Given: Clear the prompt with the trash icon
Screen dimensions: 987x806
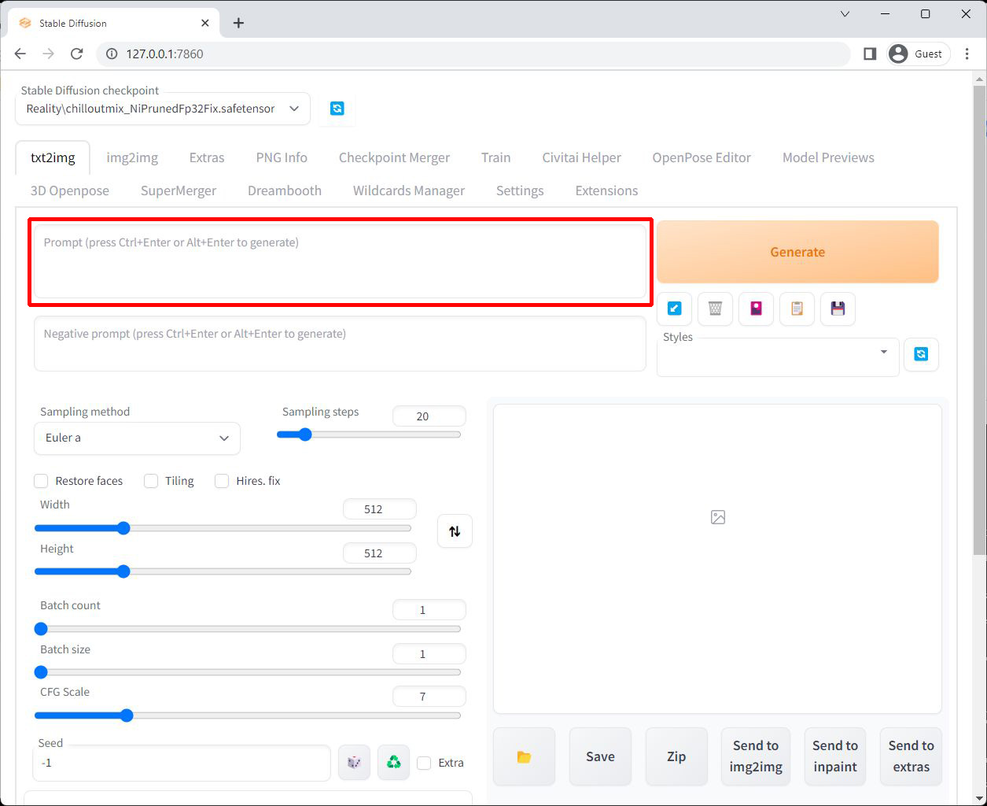Looking at the screenshot, I should pos(715,309).
